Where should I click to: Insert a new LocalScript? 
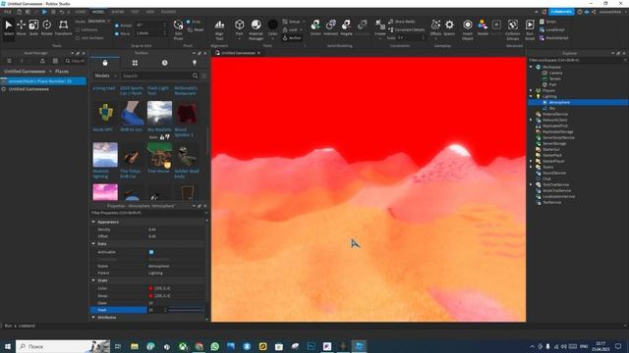click(552, 29)
